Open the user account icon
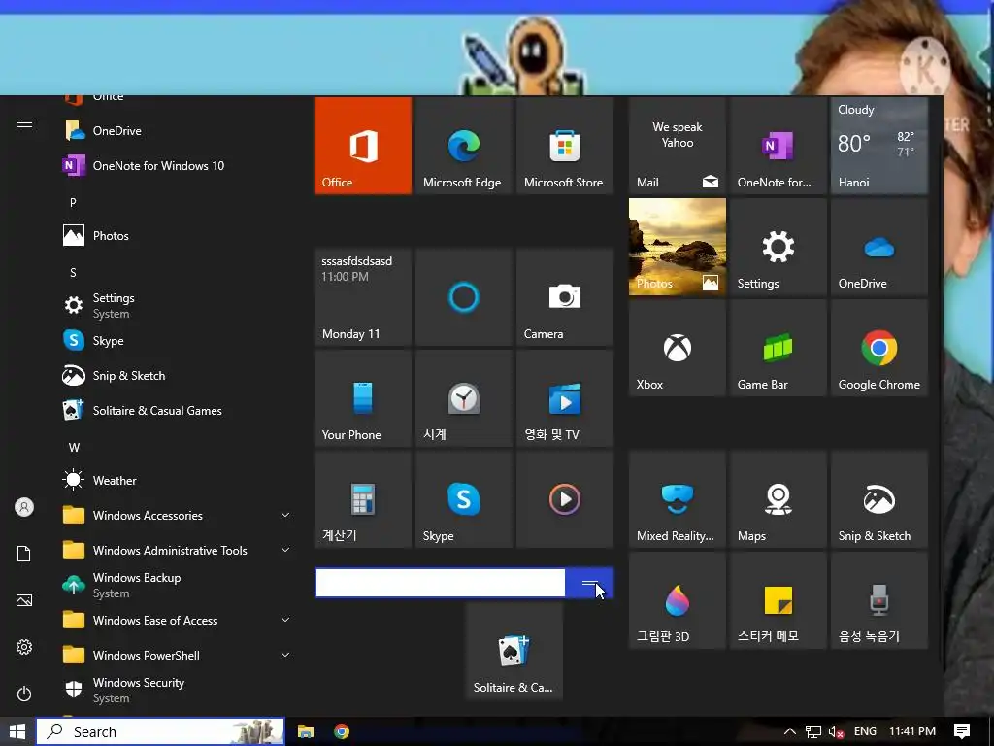Viewport: 994px width, 746px height. click(24, 507)
